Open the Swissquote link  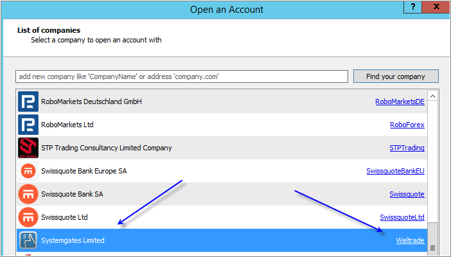407,194
